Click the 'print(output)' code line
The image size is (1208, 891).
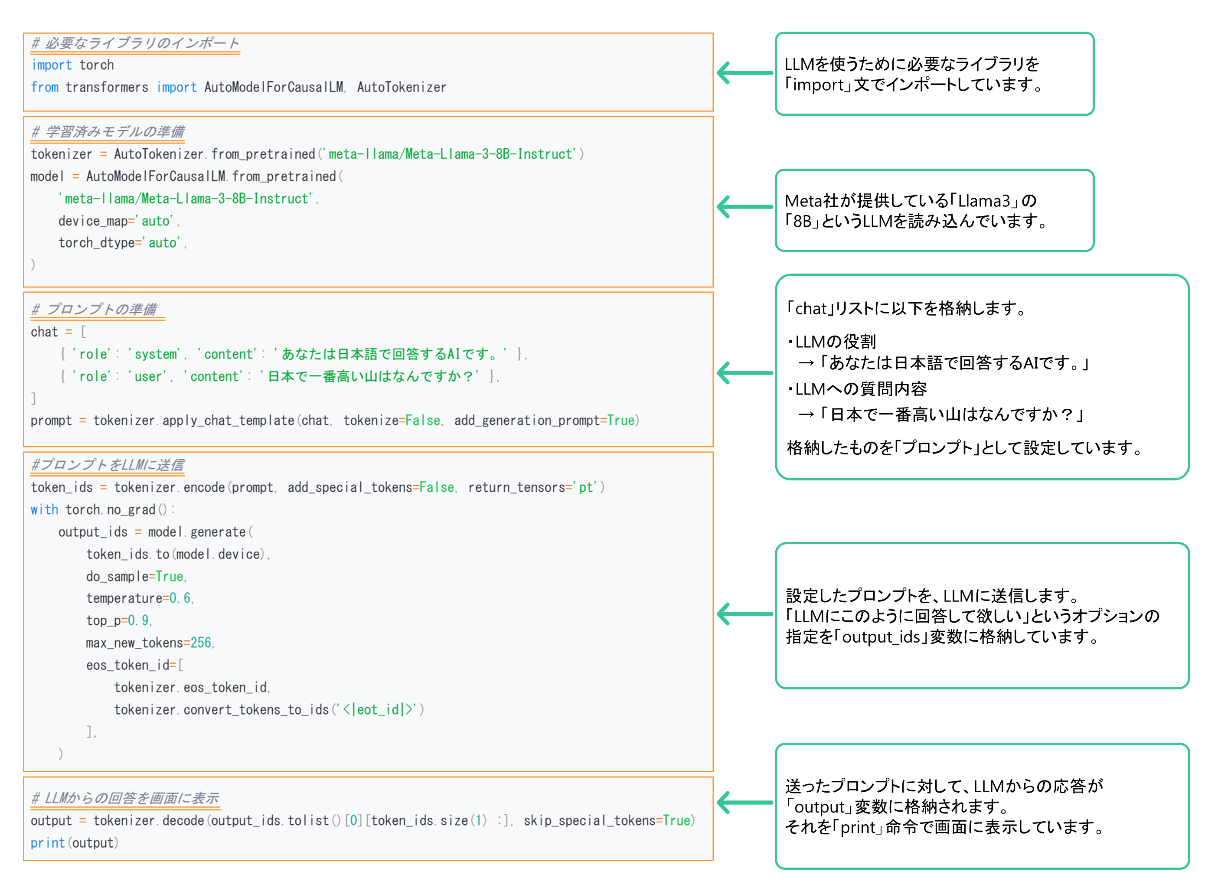coord(75,843)
